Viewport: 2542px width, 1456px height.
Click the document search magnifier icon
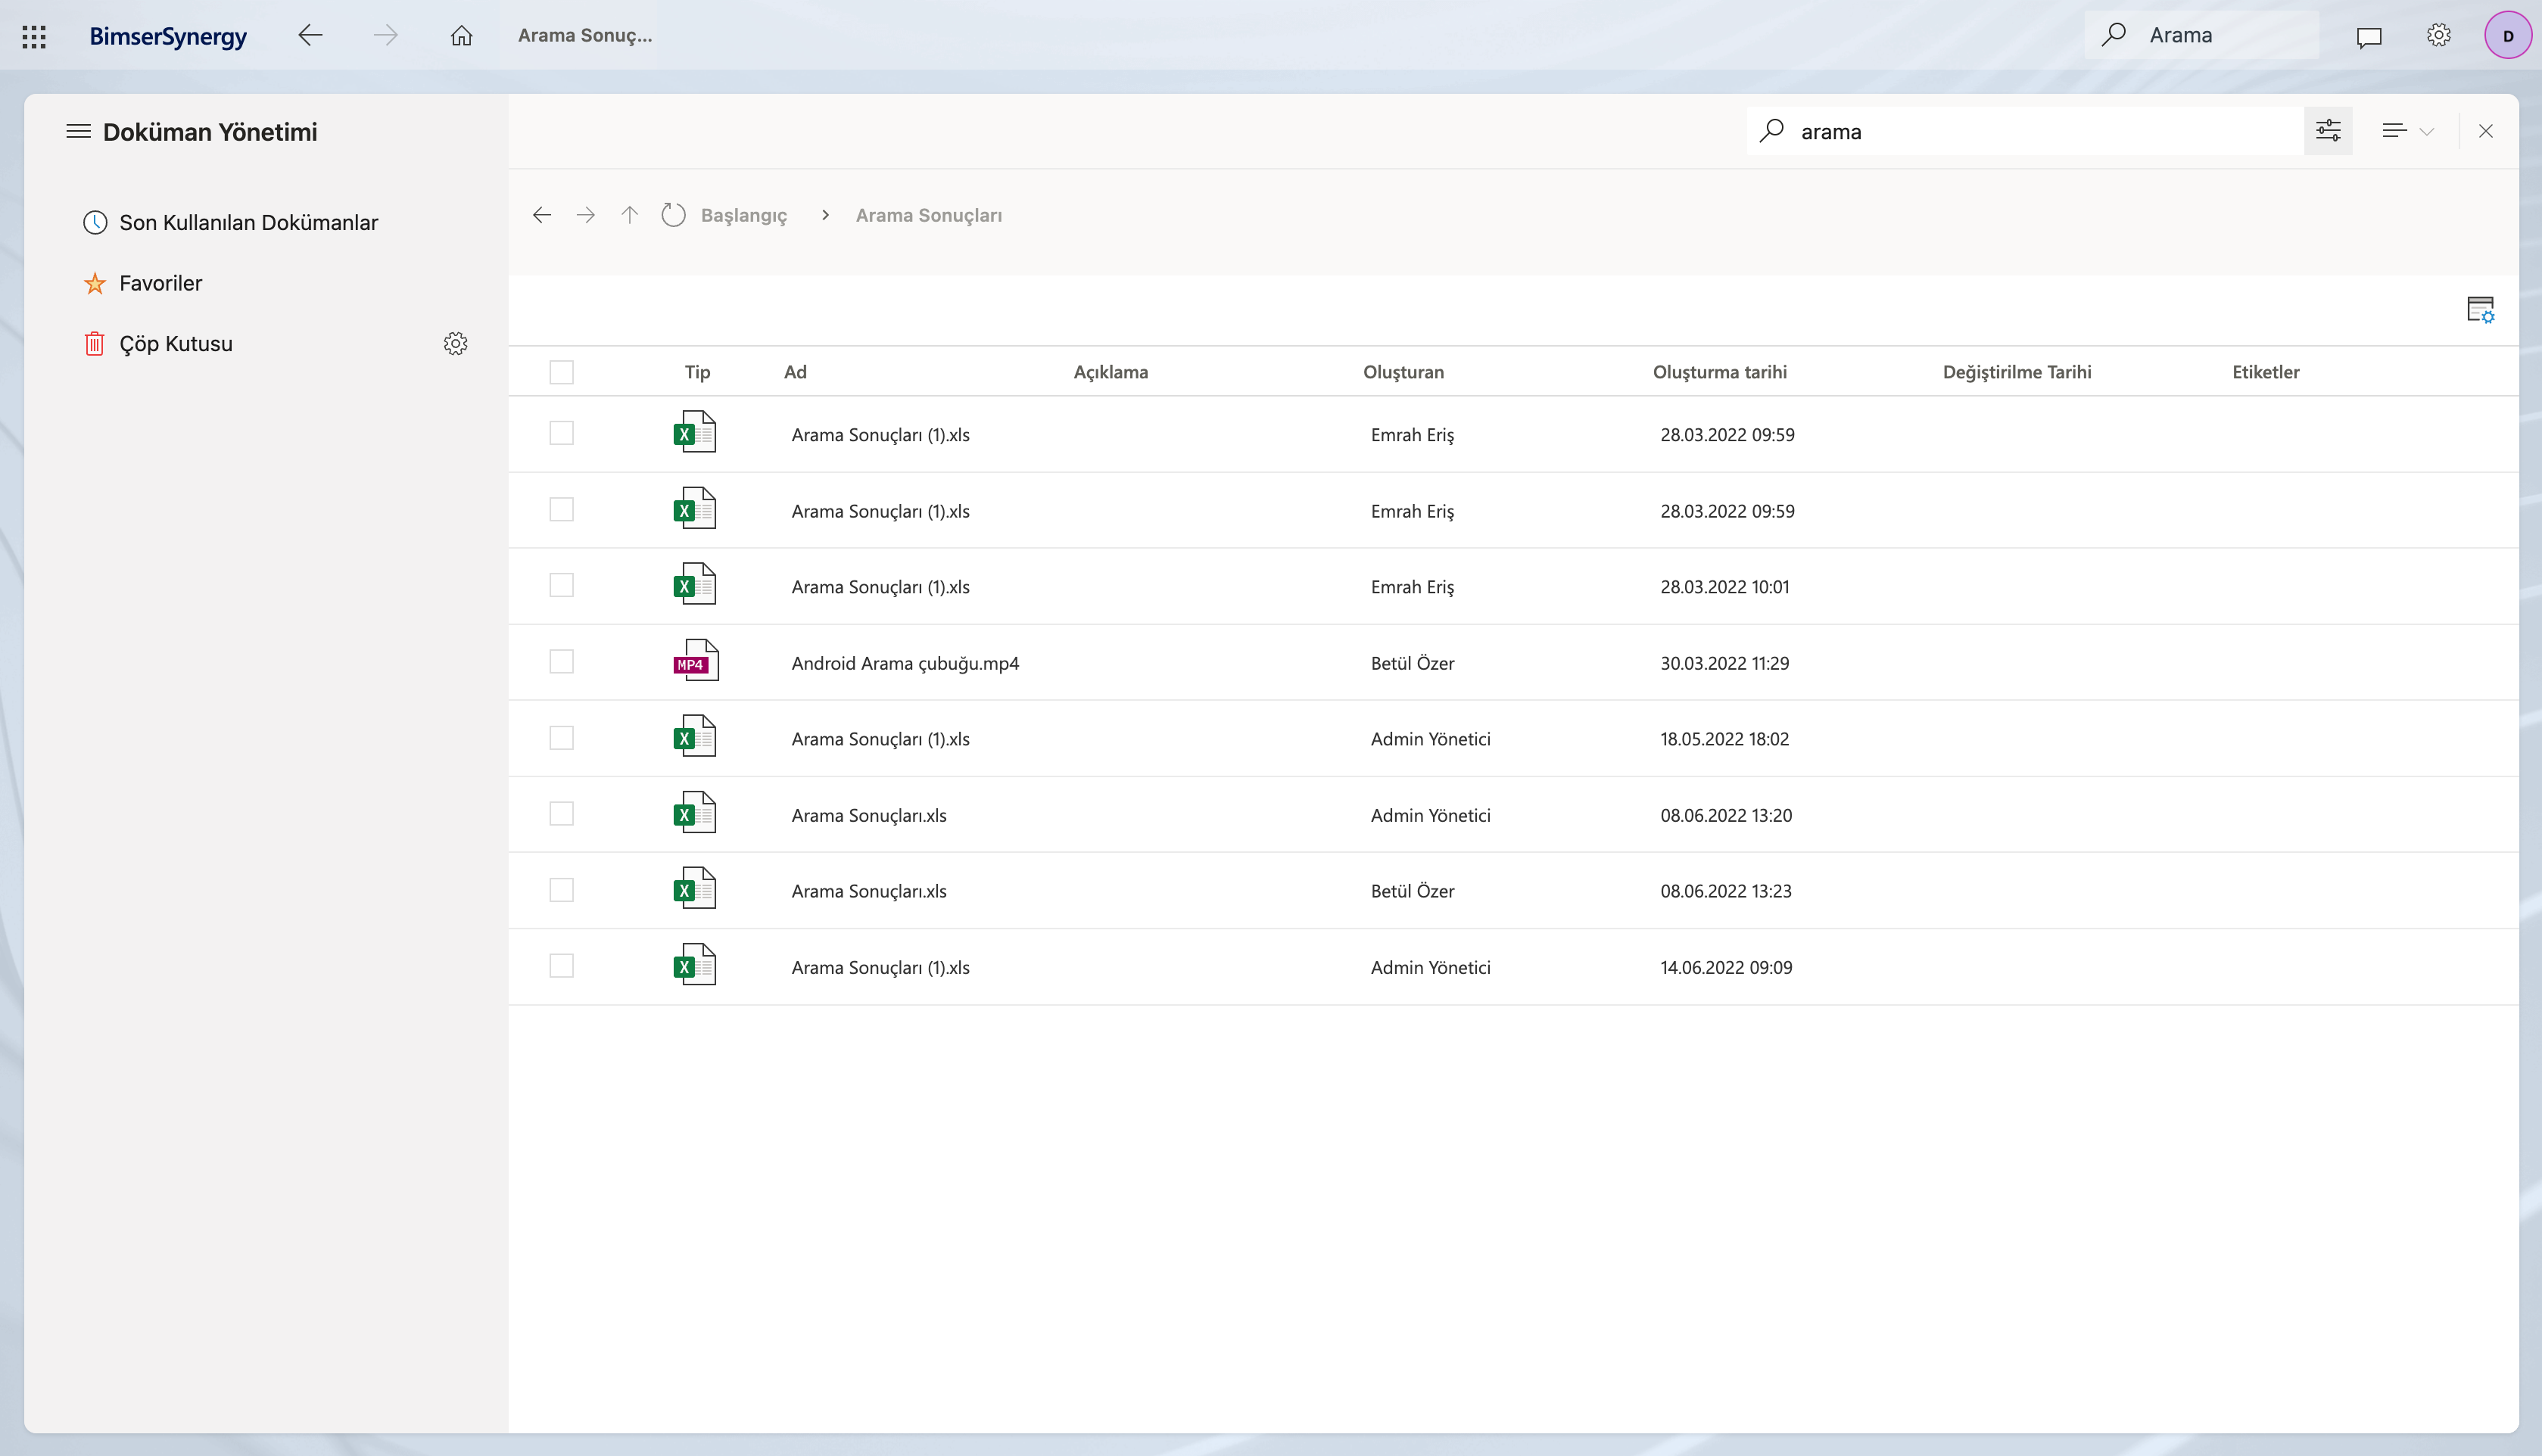[1771, 131]
